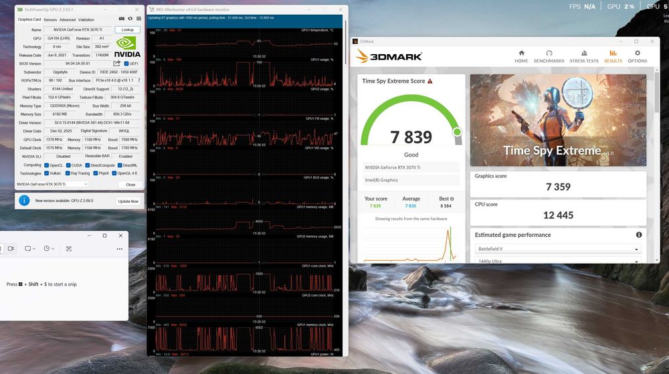Toggle the Vulkan checkbox
This screenshot has height=374, width=669.
[x=47, y=173]
